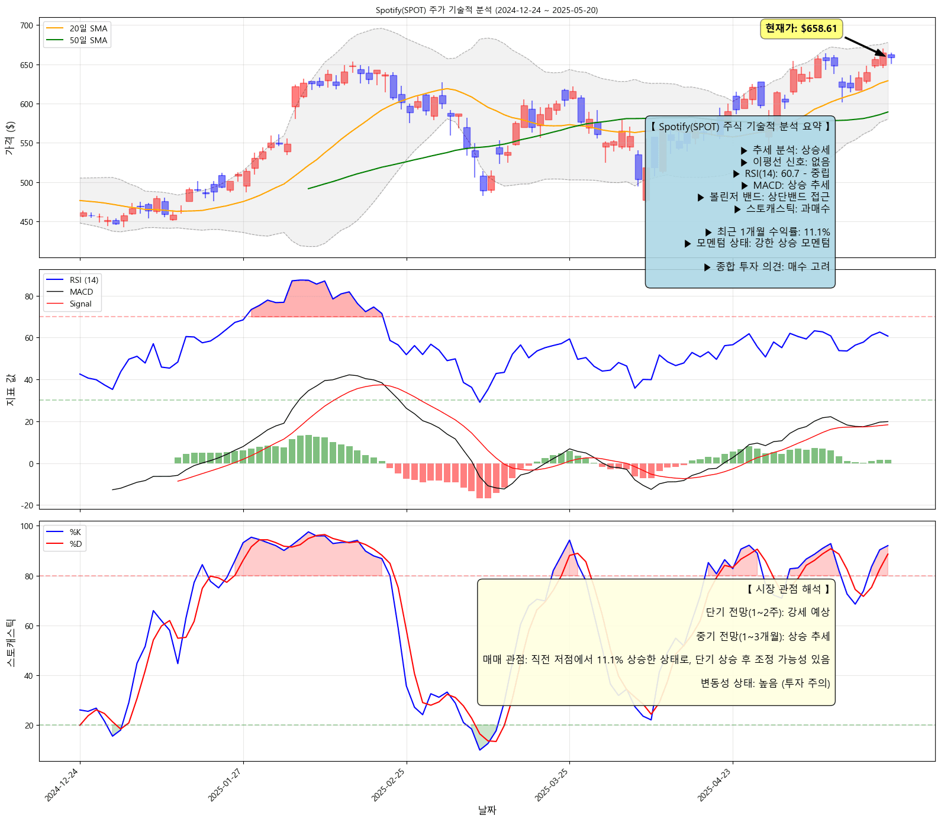Screen dimensions: 941x822
Task: Click the line 모멘텀 상태: 강한 상승 모멘텀
Action: (x=757, y=243)
